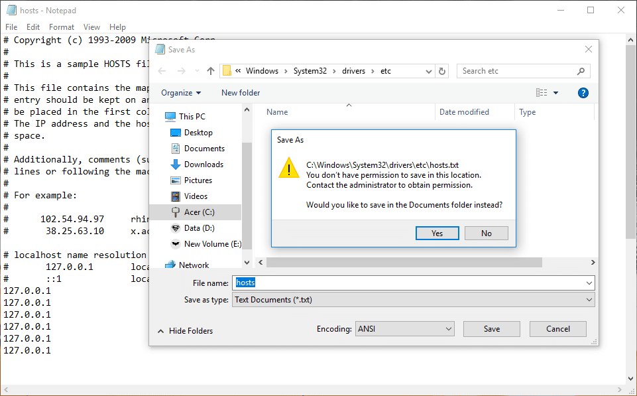
Task: Click the search magnifier icon
Action: pyautogui.click(x=581, y=71)
